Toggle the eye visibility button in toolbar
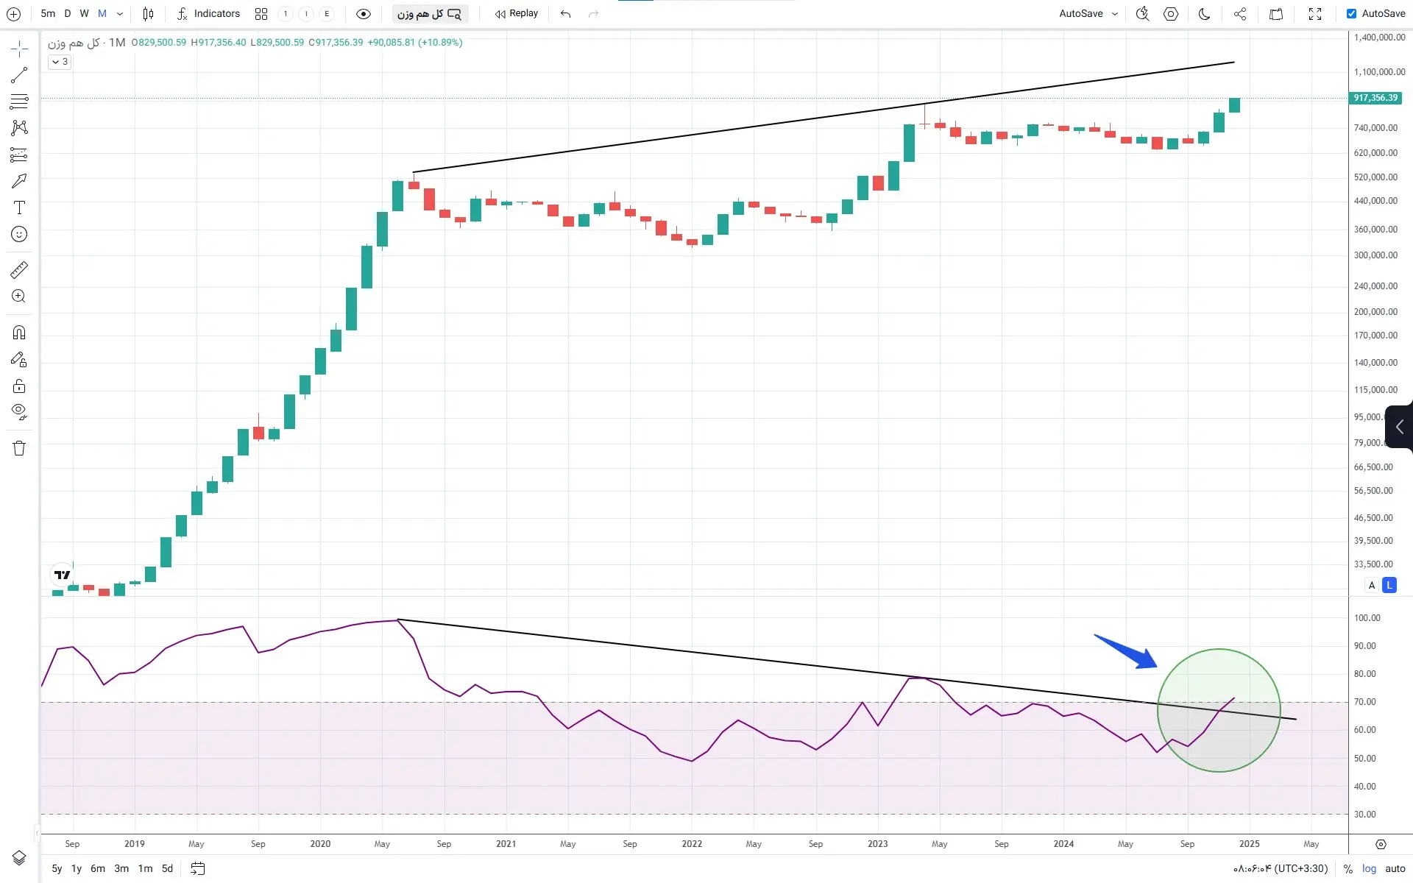 [x=363, y=14]
